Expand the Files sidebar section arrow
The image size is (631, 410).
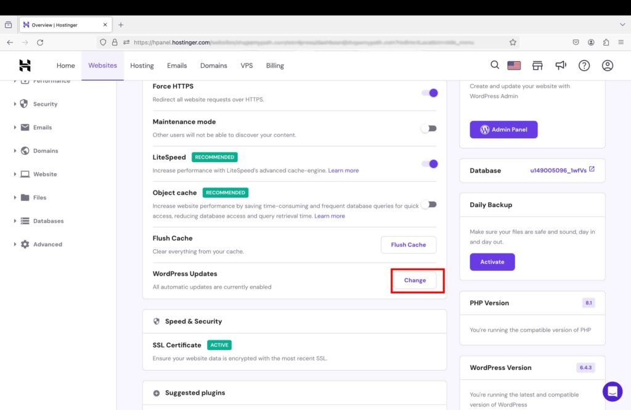tap(15, 197)
